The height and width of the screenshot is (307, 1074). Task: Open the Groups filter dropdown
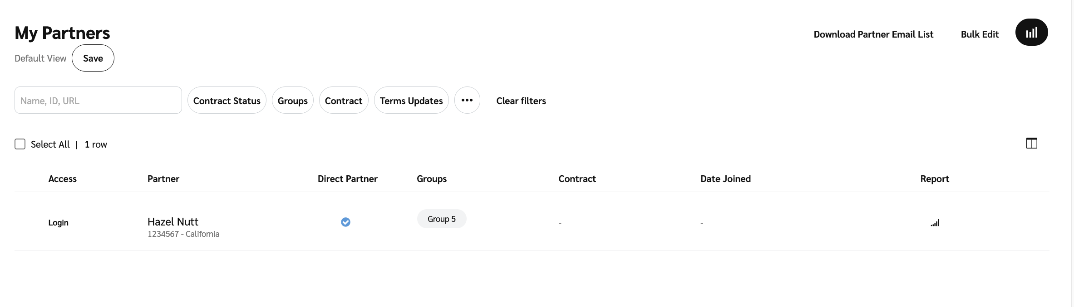coord(292,101)
